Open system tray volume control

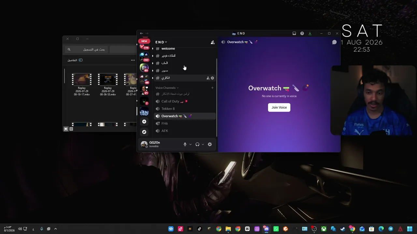click(x=20, y=229)
